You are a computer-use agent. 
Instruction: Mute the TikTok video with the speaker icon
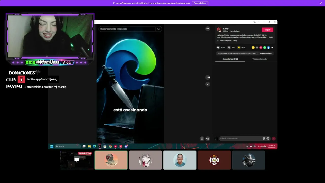(207, 139)
